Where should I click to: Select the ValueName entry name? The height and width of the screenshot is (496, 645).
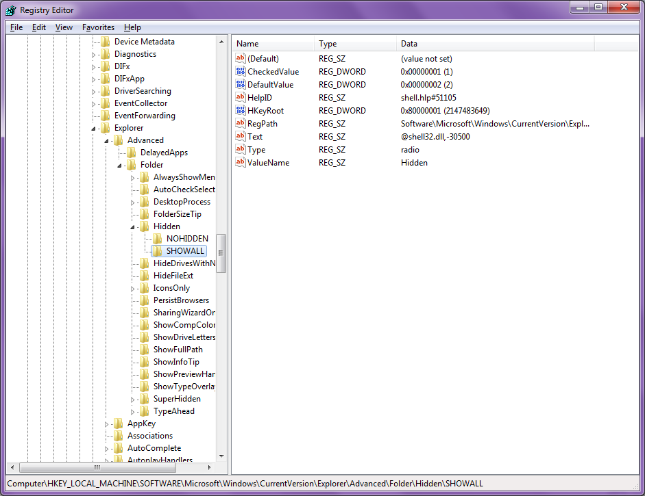[268, 163]
